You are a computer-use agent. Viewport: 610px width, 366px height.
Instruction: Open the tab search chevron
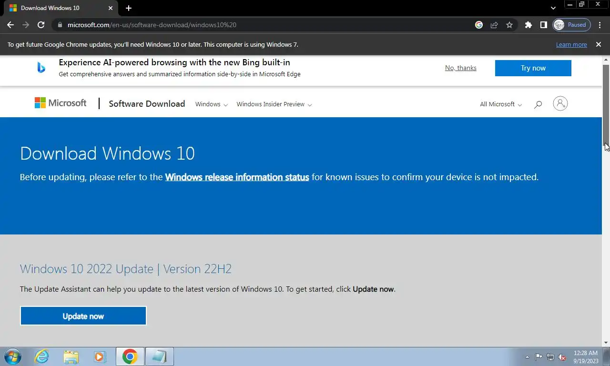(553, 8)
